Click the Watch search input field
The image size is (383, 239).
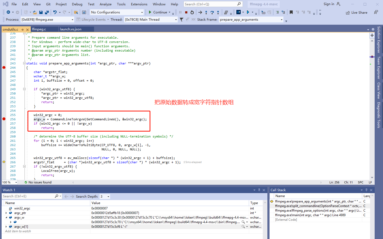point(28,196)
